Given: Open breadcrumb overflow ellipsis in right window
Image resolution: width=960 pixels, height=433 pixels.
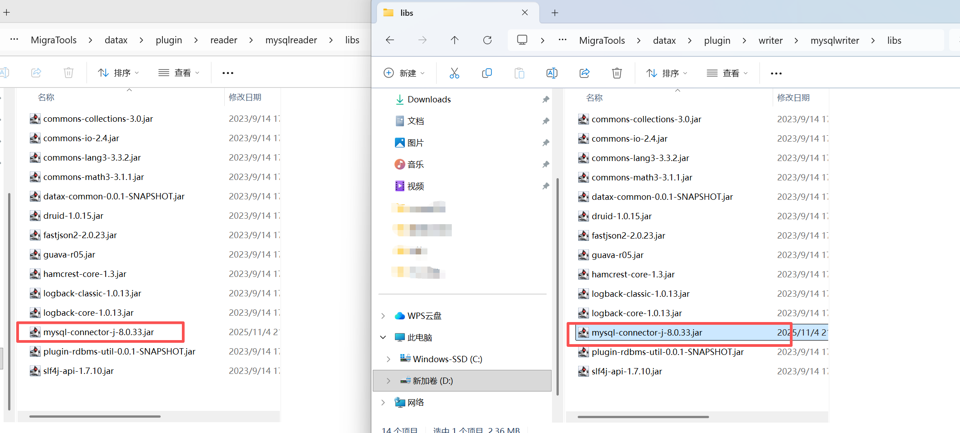Looking at the screenshot, I should (x=562, y=40).
